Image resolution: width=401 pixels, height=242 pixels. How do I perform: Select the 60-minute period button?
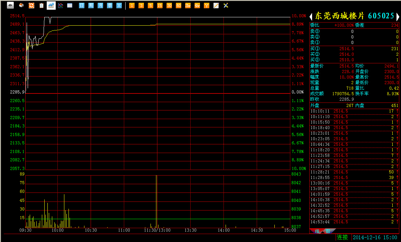click(179, 6)
